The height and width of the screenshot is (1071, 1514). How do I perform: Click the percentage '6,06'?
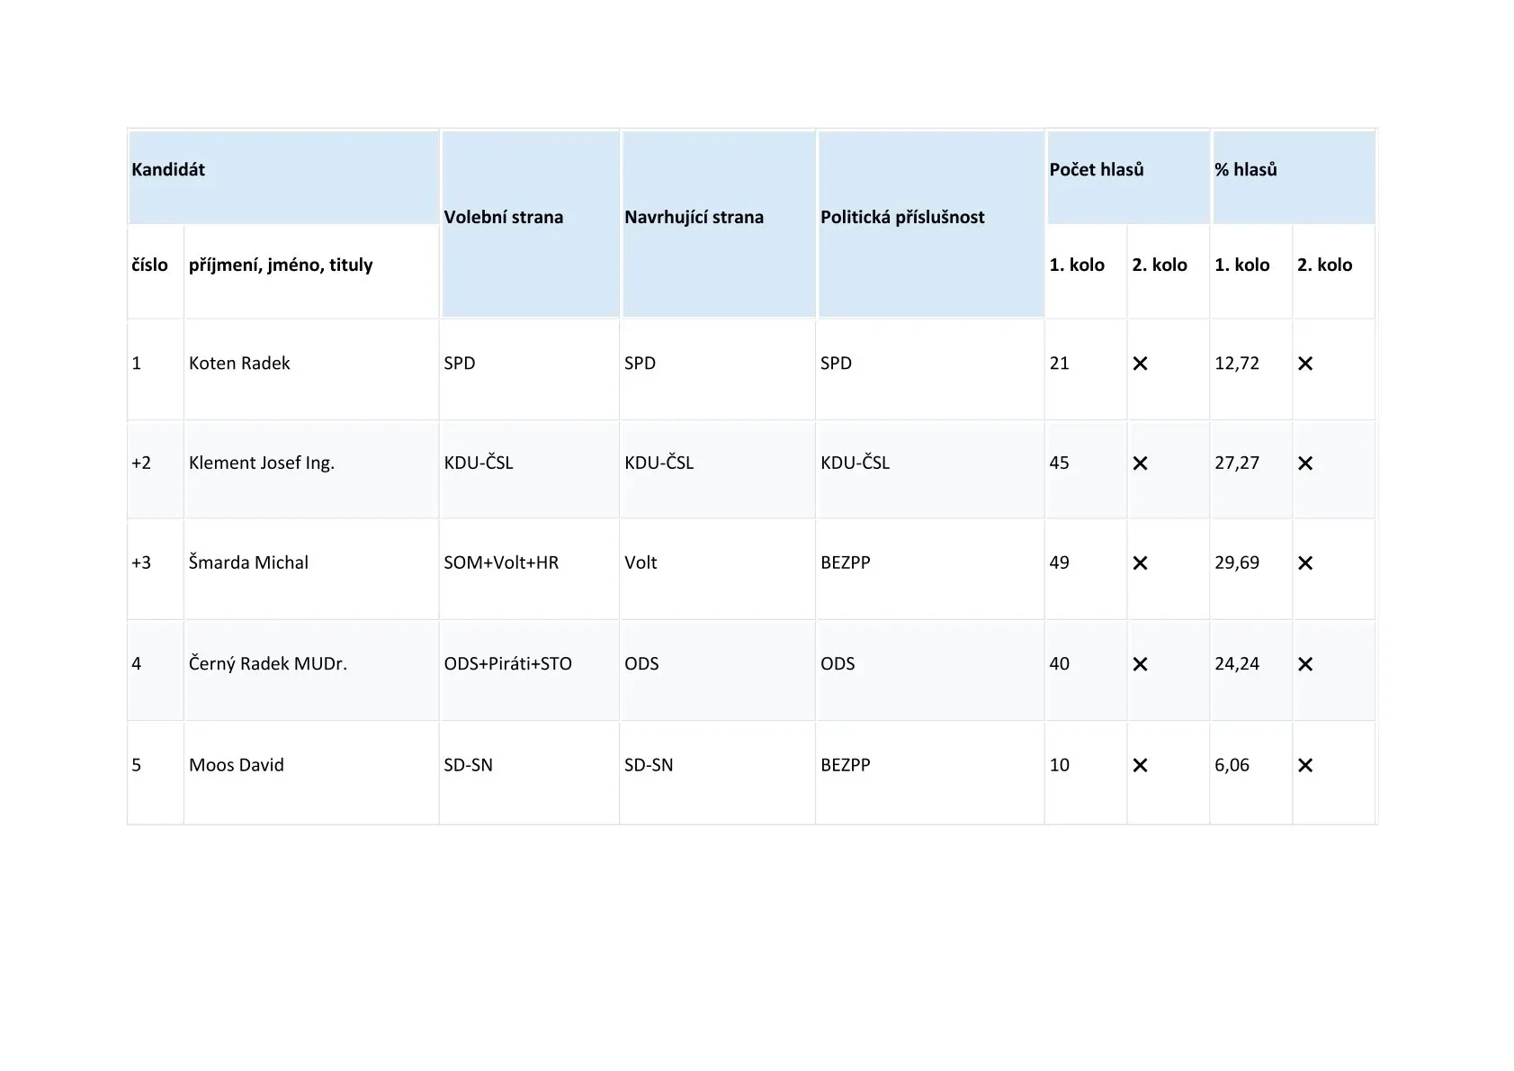coord(1232,765)
